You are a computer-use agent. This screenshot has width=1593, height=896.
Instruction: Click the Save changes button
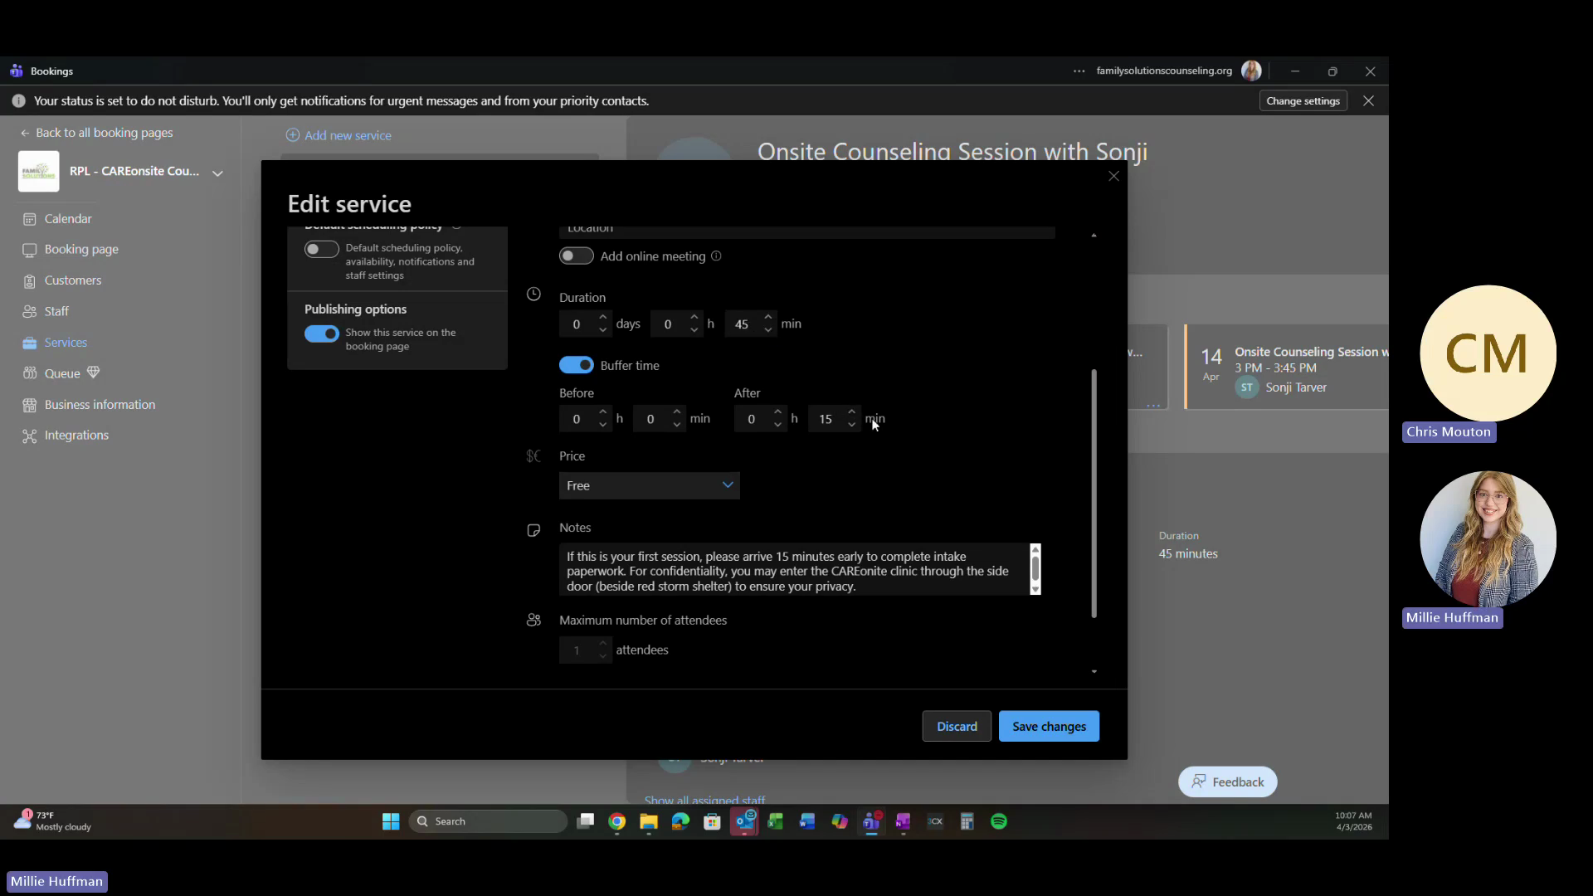[1049, 726]
